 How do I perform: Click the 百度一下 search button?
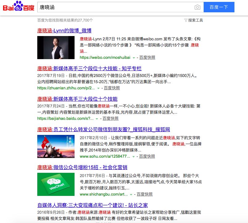point(219,7)
